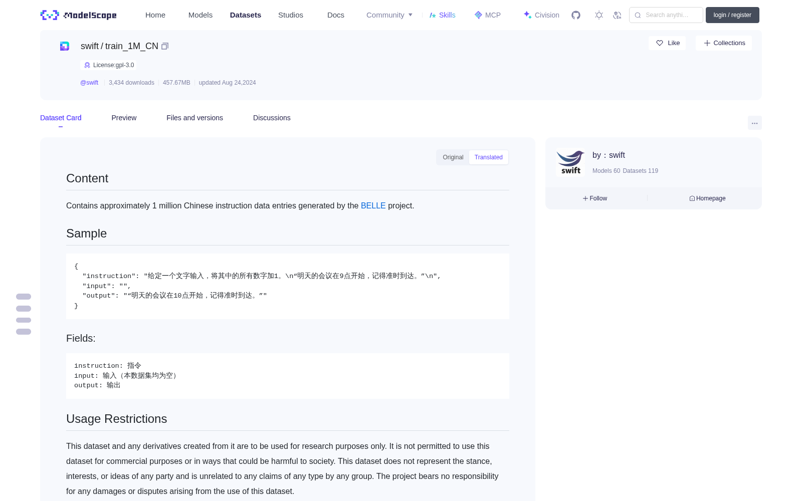Click the License:gpl-3.0 tag
The width and height of the screenshot is (802, 501).
(109, 65)
